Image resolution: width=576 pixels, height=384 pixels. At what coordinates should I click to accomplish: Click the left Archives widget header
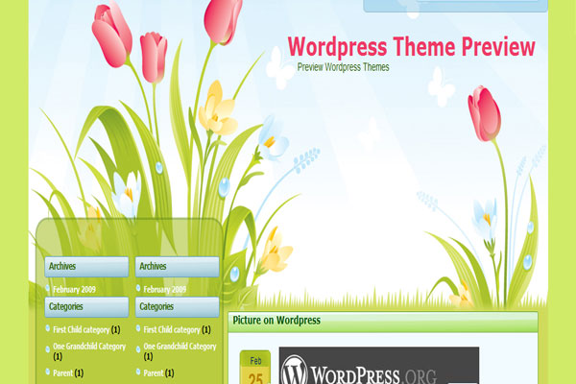point(86,267)
